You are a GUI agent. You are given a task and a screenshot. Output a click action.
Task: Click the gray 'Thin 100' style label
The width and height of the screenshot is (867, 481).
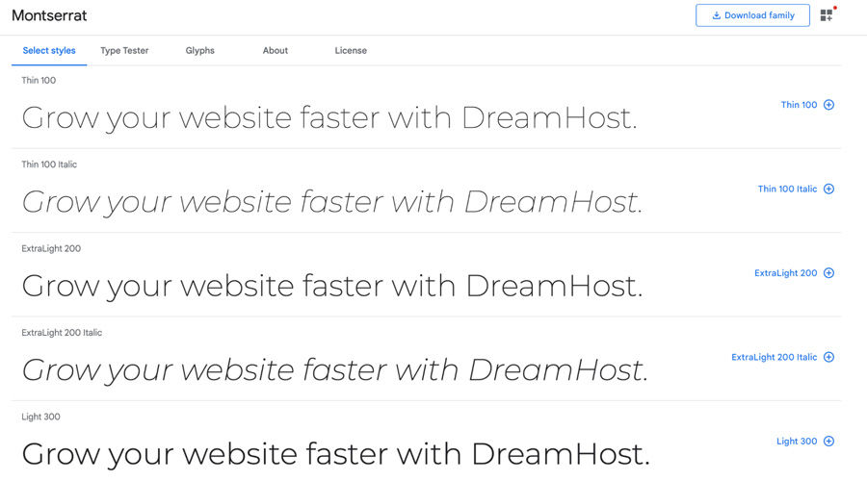click(x=39, y=80)
